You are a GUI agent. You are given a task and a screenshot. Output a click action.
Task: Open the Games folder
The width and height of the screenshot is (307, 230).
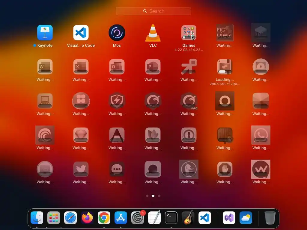coord(189,33)
